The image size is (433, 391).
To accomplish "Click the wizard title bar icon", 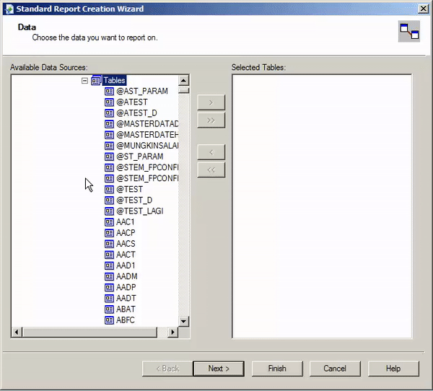I will (x=9, y=9).
